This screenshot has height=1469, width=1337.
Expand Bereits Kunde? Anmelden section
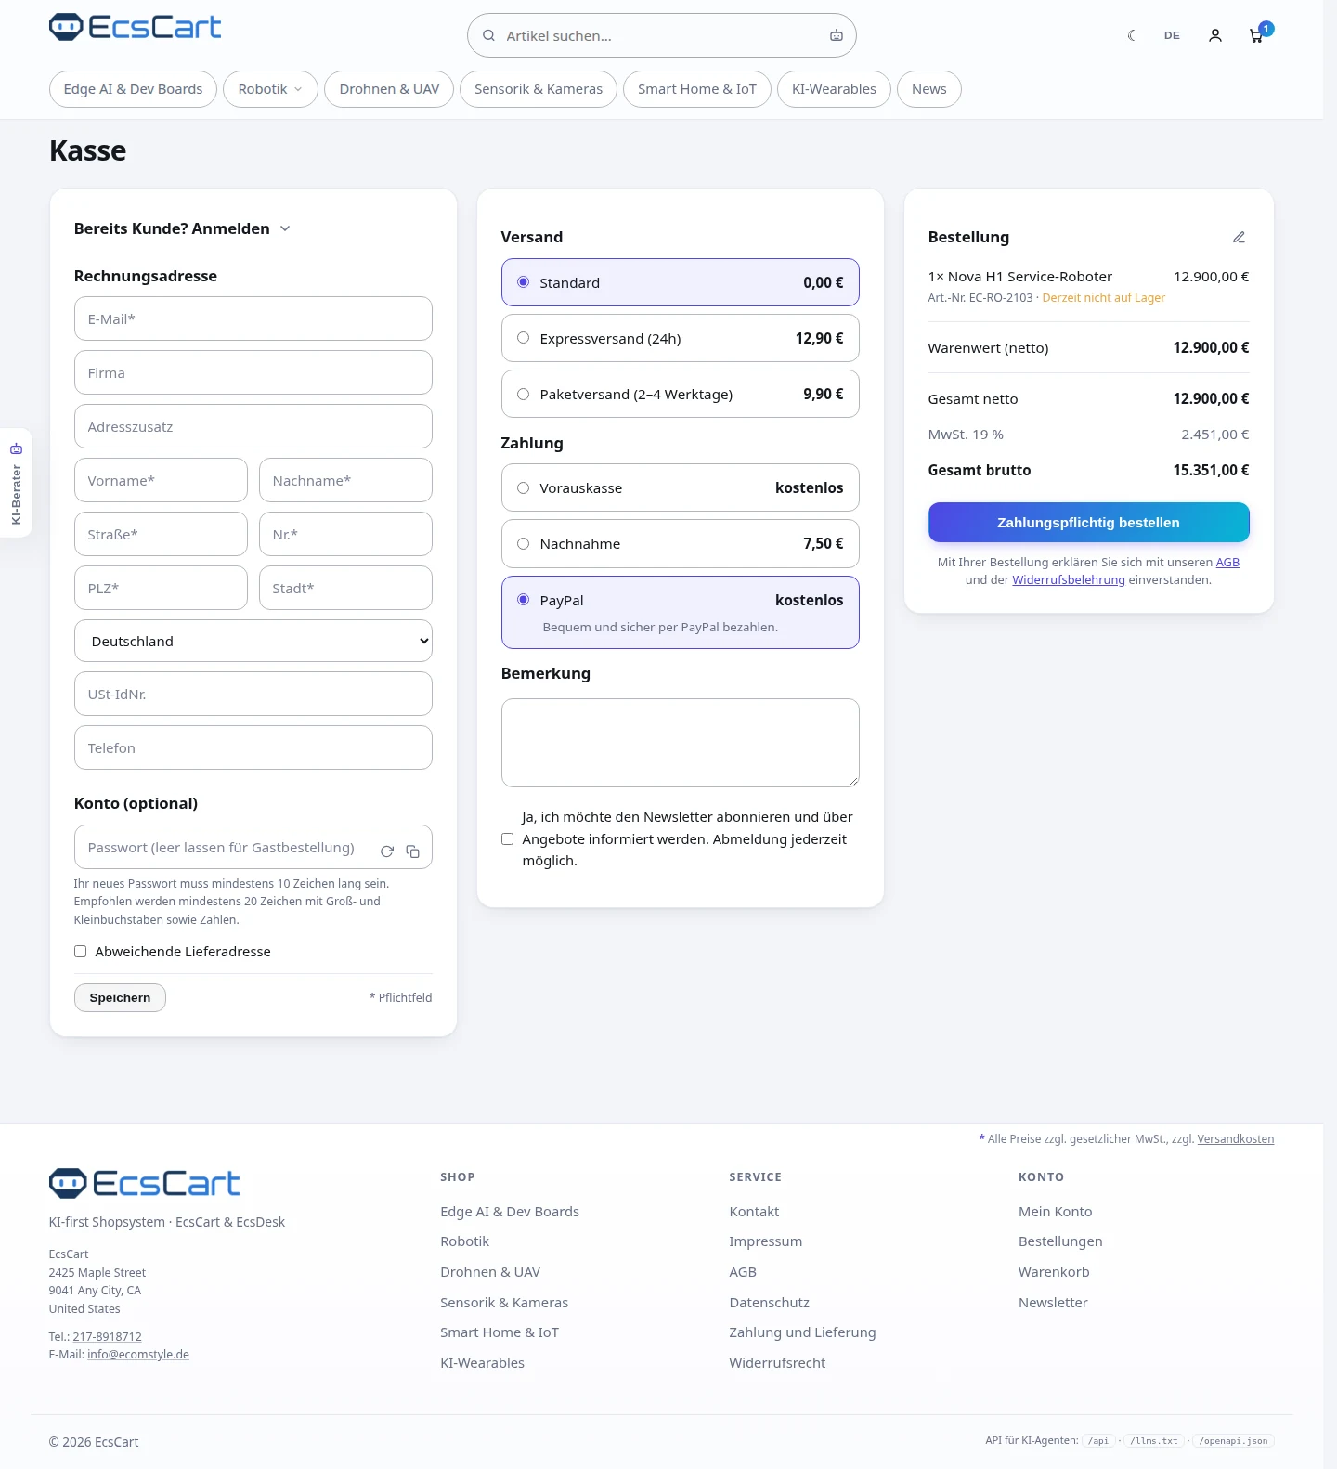(182, 228)
